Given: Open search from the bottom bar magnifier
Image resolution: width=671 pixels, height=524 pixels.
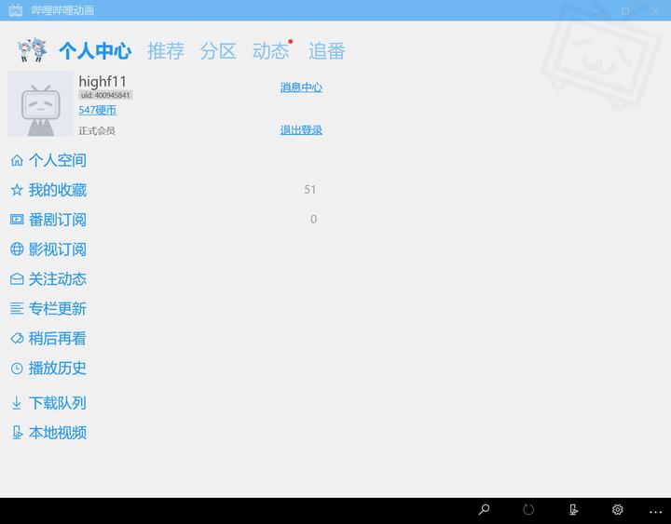Looking at the screenshot, I should [484, 509].
